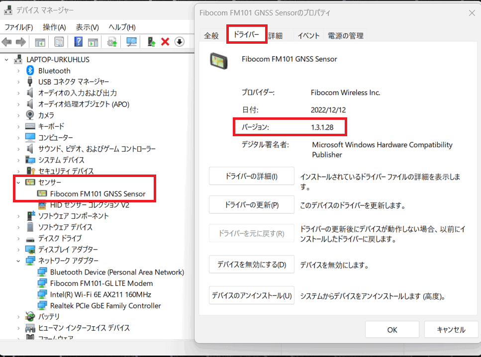Click the ドライバーの更新(P) button
Image resolution: width=481 pixels, height=357 pixels.
point(252,204)
